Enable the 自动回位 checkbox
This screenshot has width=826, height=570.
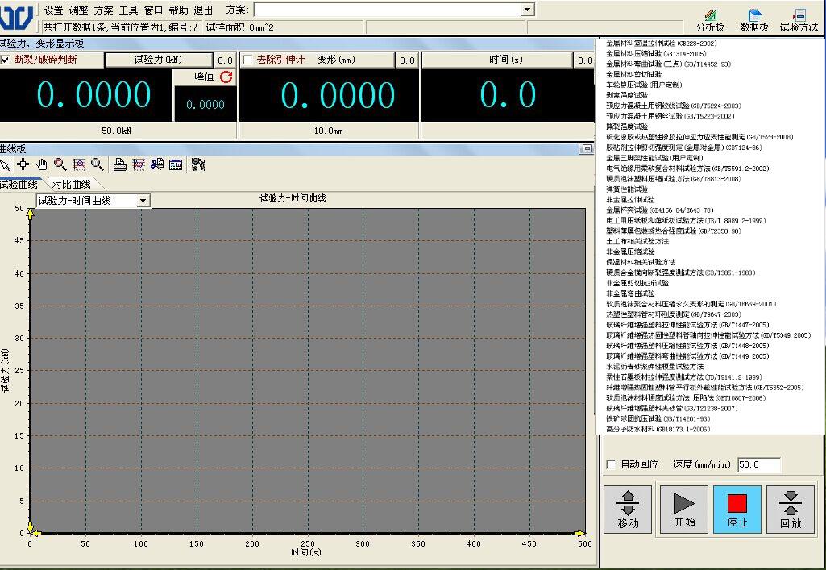click(611, 464)
